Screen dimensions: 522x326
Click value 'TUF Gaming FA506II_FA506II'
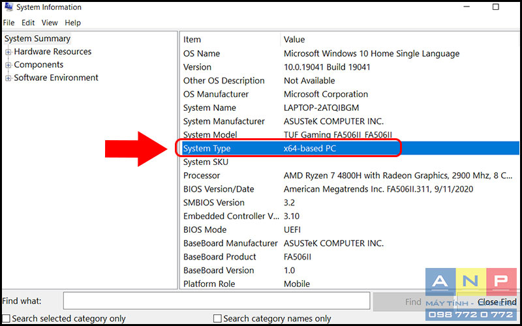point(337,135)
